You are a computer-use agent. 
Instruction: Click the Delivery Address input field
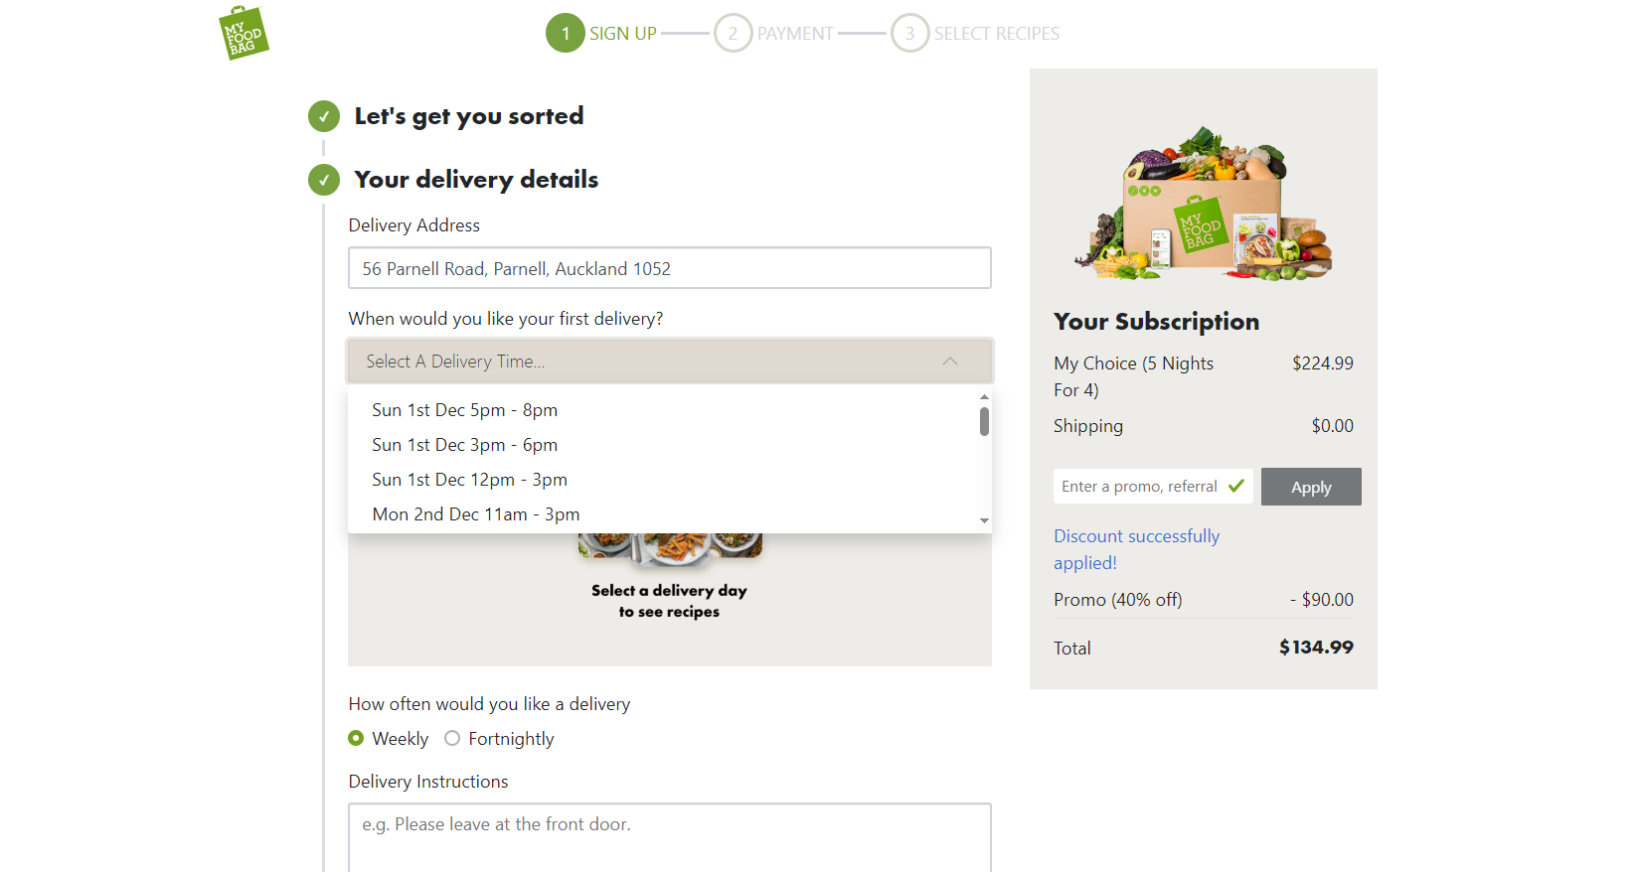670,268
